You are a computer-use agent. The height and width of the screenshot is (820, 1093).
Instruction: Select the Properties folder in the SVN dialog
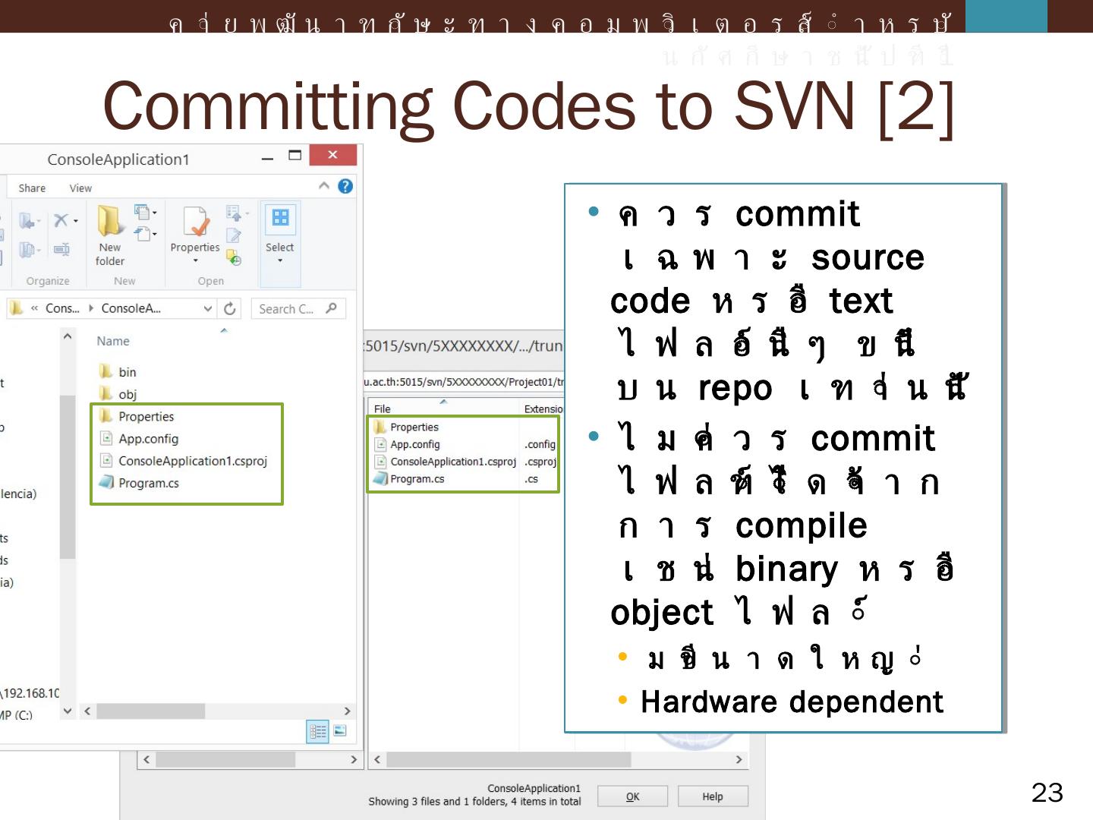pyautogui.click(x=406, y=427)
